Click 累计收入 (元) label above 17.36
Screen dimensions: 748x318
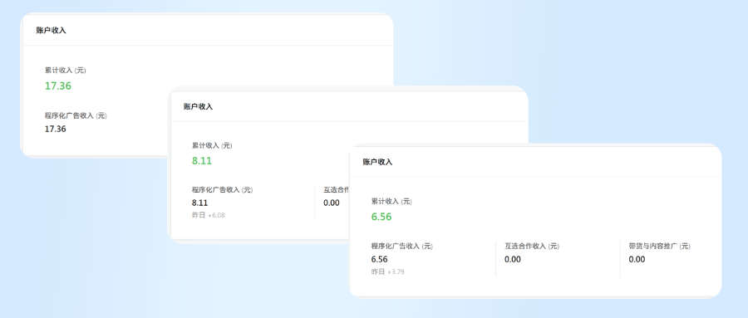[66, 70]
